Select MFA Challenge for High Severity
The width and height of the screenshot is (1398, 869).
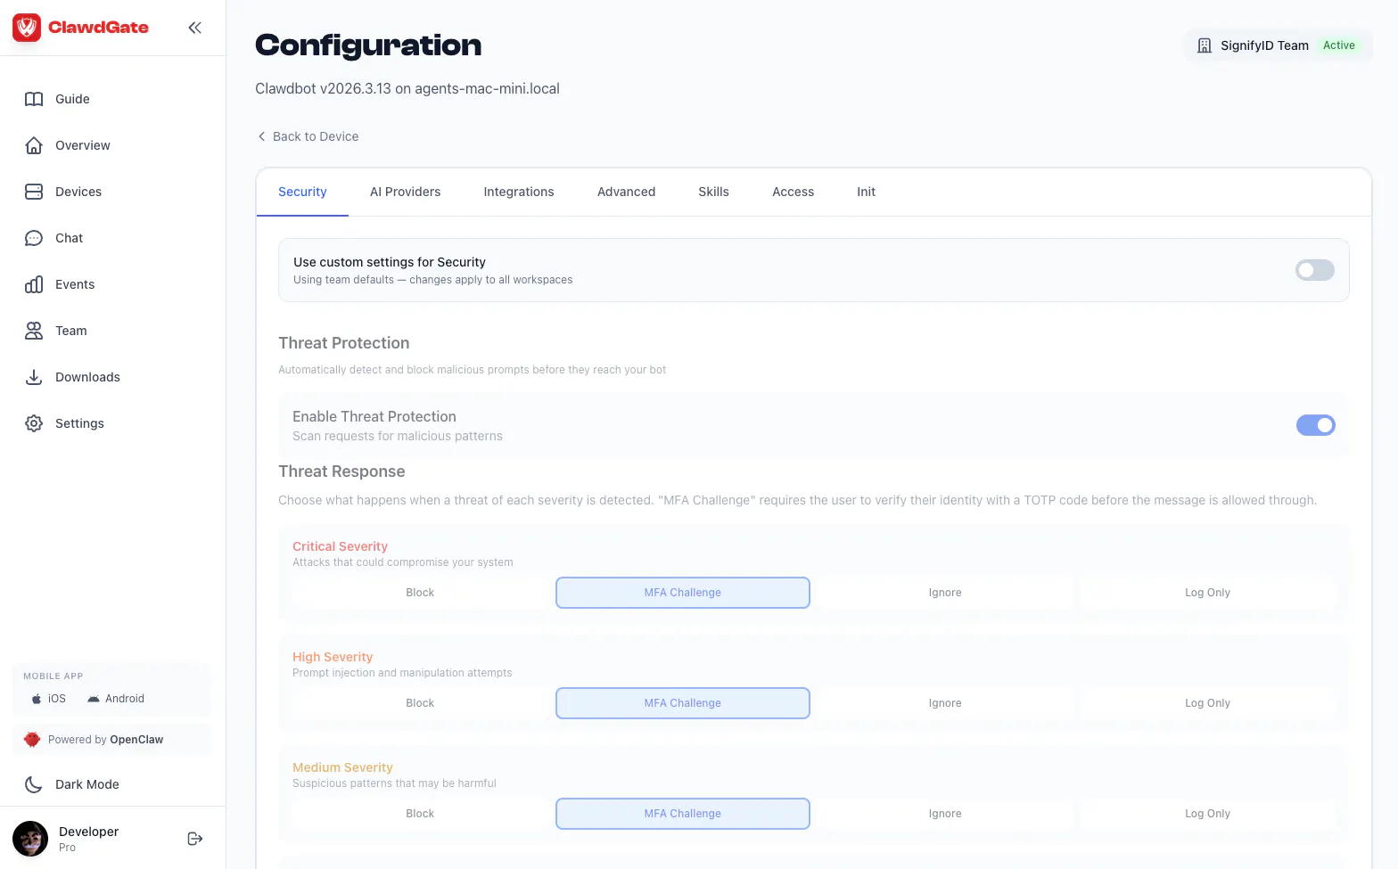pyautogui.click(x=683, y=703)
